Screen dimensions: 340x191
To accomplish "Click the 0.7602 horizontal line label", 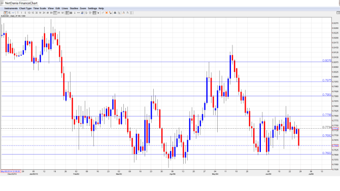I will tap(327, 153).
